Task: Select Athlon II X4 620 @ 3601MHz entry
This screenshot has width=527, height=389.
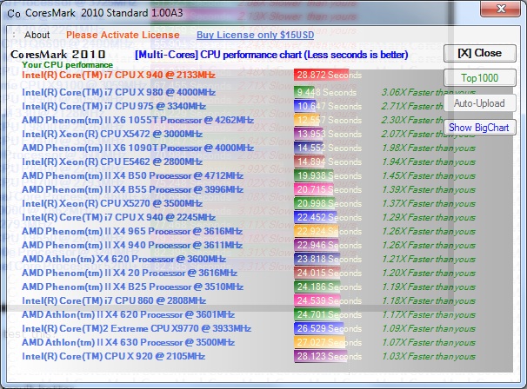Action: (128, 315)
